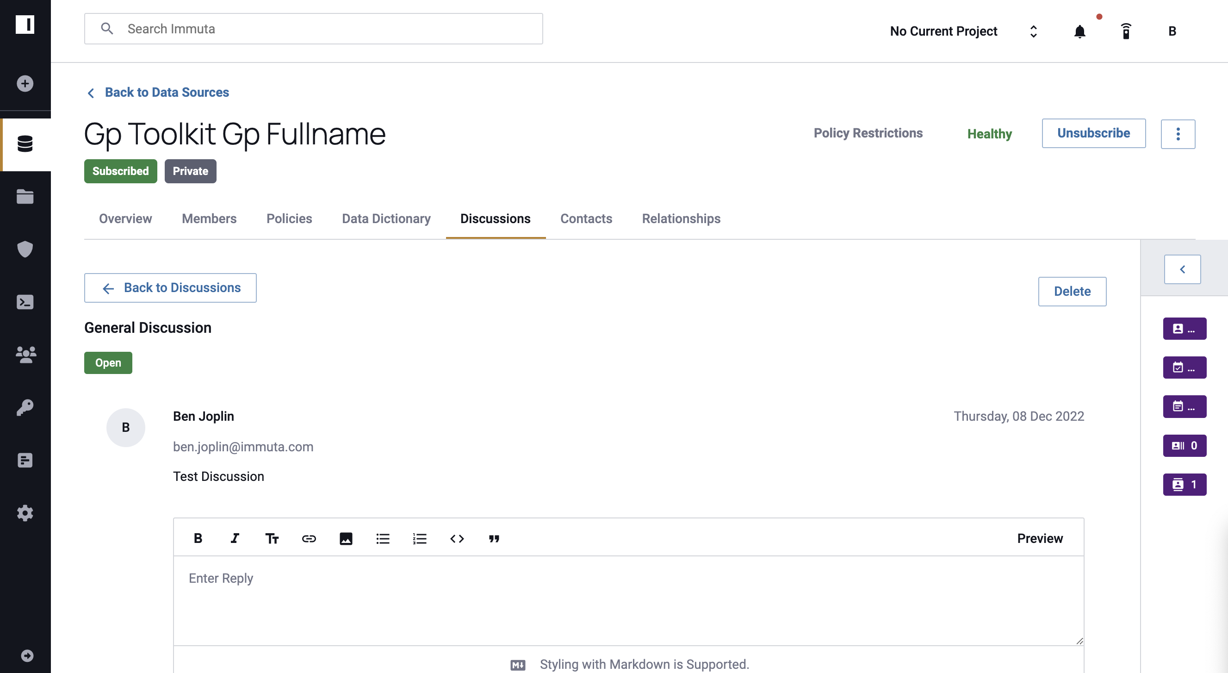The height and width of the screenshot is (673, 1228).
Task: Insert numbered list in editor
Action: [420, 538]
